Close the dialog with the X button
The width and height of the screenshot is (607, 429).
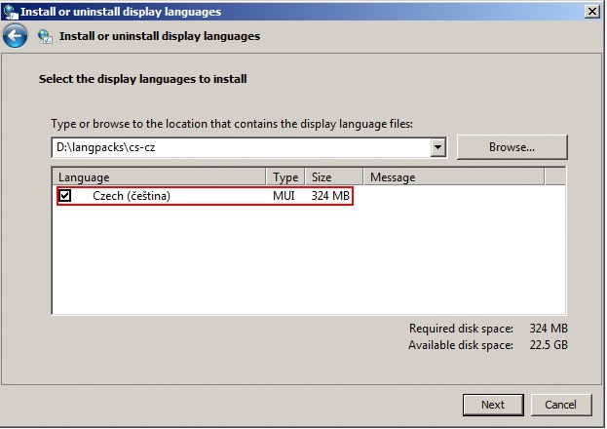coord(592,12)
